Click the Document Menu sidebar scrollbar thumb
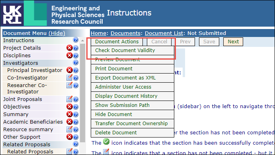This screenshot has height=155, width=275. [x=82, y=93]
